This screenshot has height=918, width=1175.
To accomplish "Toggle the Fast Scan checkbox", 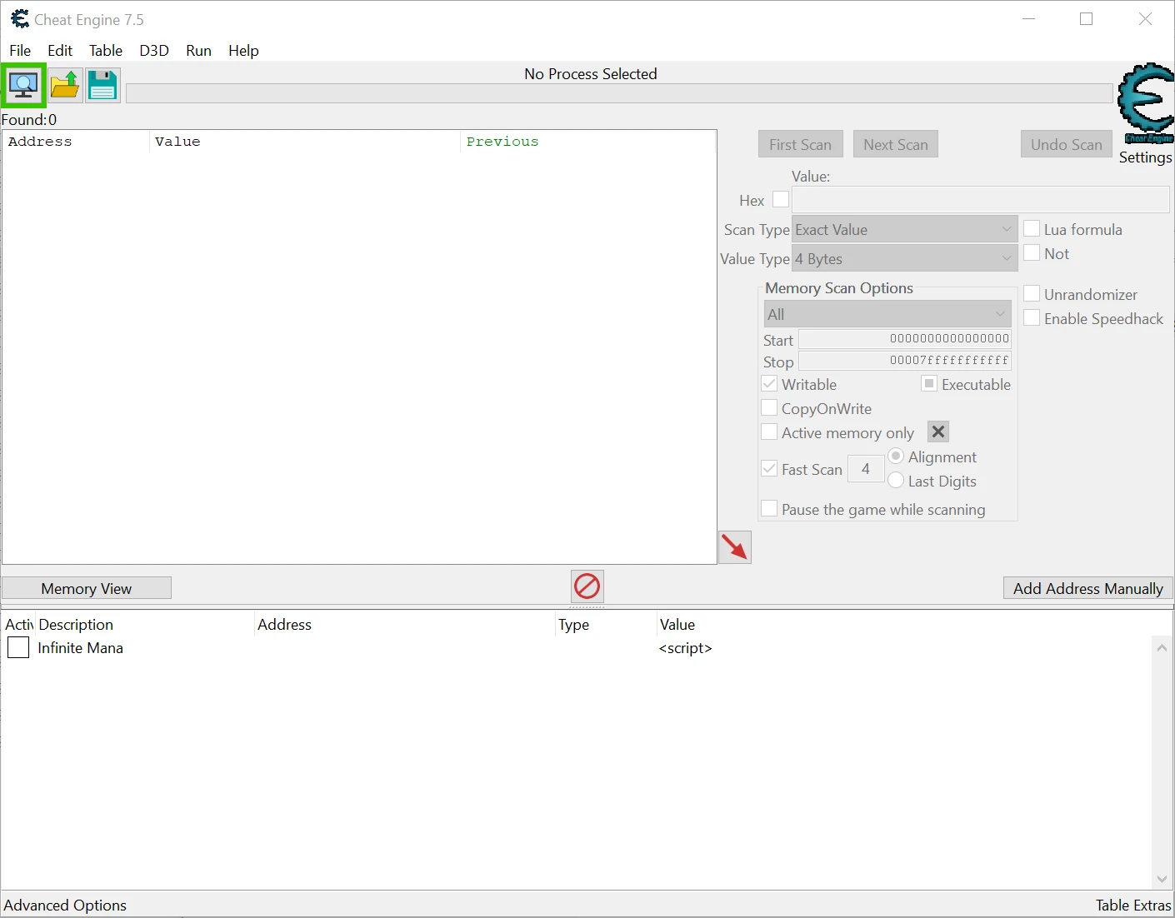I will point(769,468).
